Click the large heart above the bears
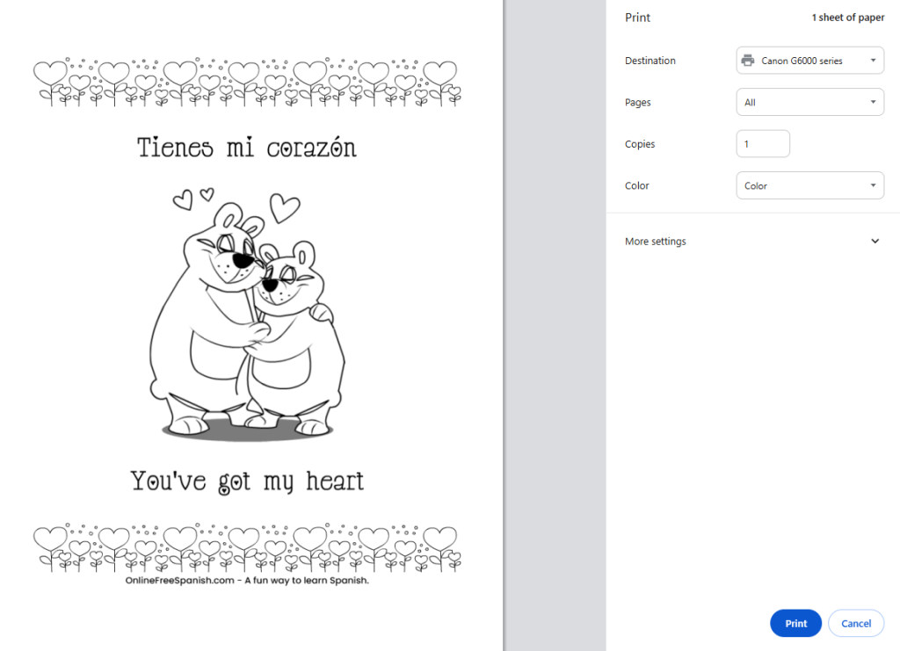Viewport: 900px width, 651px height. click(283, 207)
